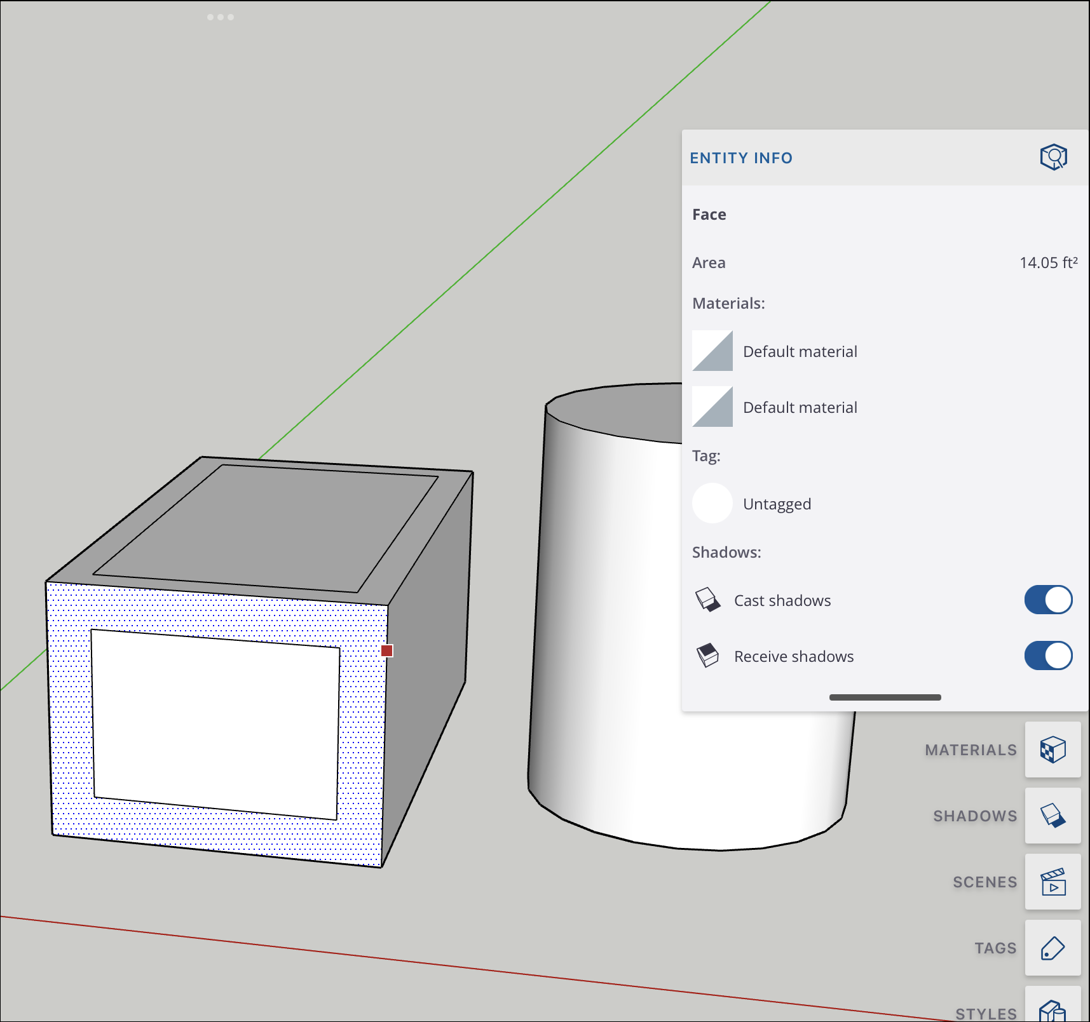Click the red endpoint marker on box edge
The width and height of the screenshot is (1090, 1022).
pos(387,650)
